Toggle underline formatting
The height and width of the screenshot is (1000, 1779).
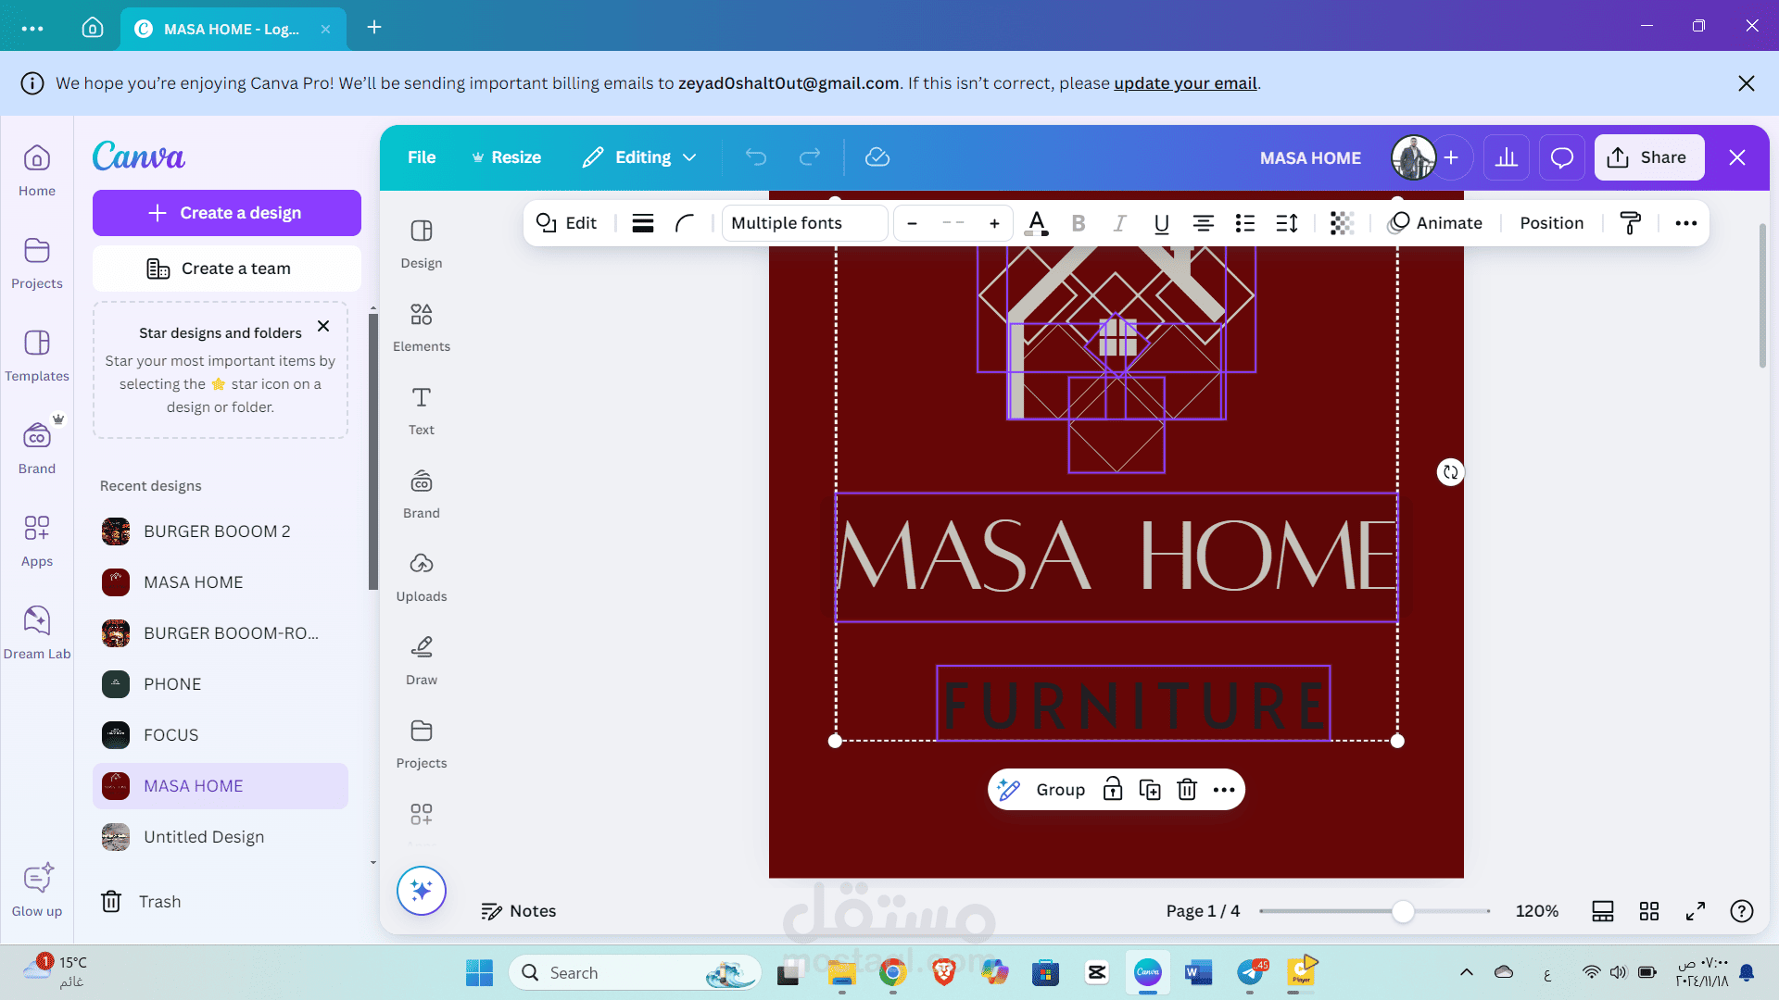tap(1161, 223)
